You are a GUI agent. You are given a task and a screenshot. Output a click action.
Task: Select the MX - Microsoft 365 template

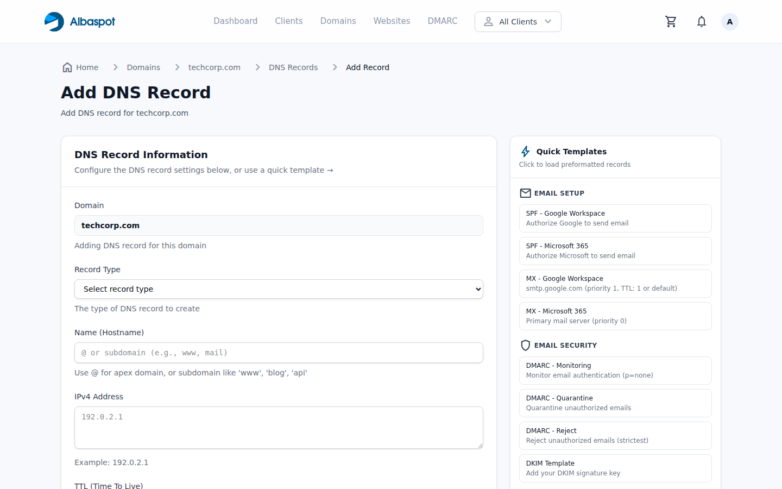pos(615,316)
